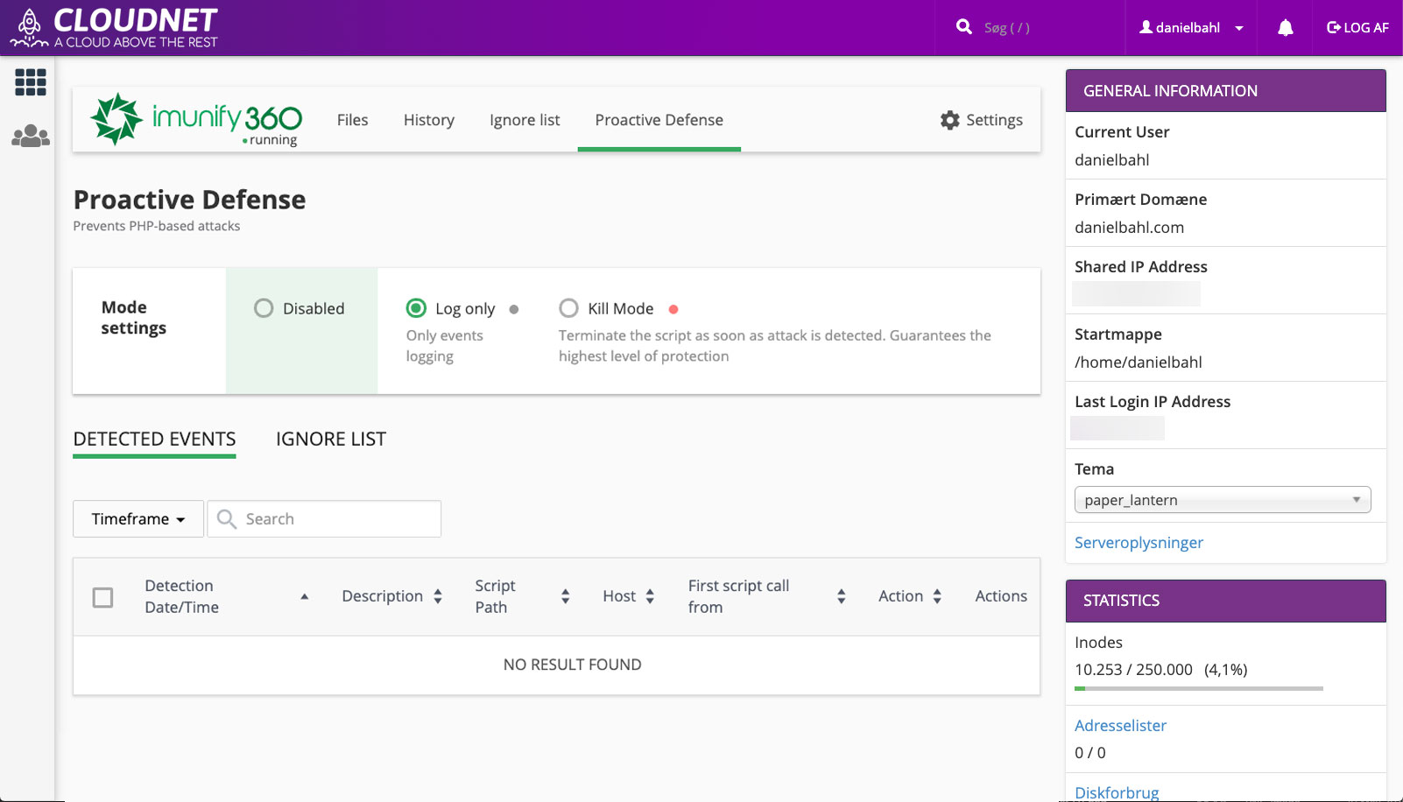Click the GENERAL INFORMATION panel header
This screenshot has width=1403, height=802.
click(1225, 91)
